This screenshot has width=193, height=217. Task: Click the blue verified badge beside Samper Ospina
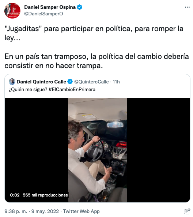click(x=79, y=7)
